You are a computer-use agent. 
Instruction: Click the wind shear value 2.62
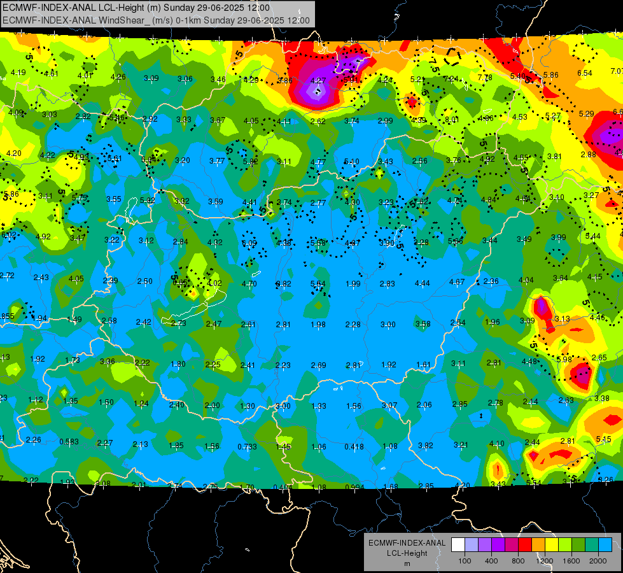point(318,122)
